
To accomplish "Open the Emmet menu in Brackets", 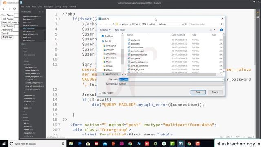I will [x=73, y=7].
